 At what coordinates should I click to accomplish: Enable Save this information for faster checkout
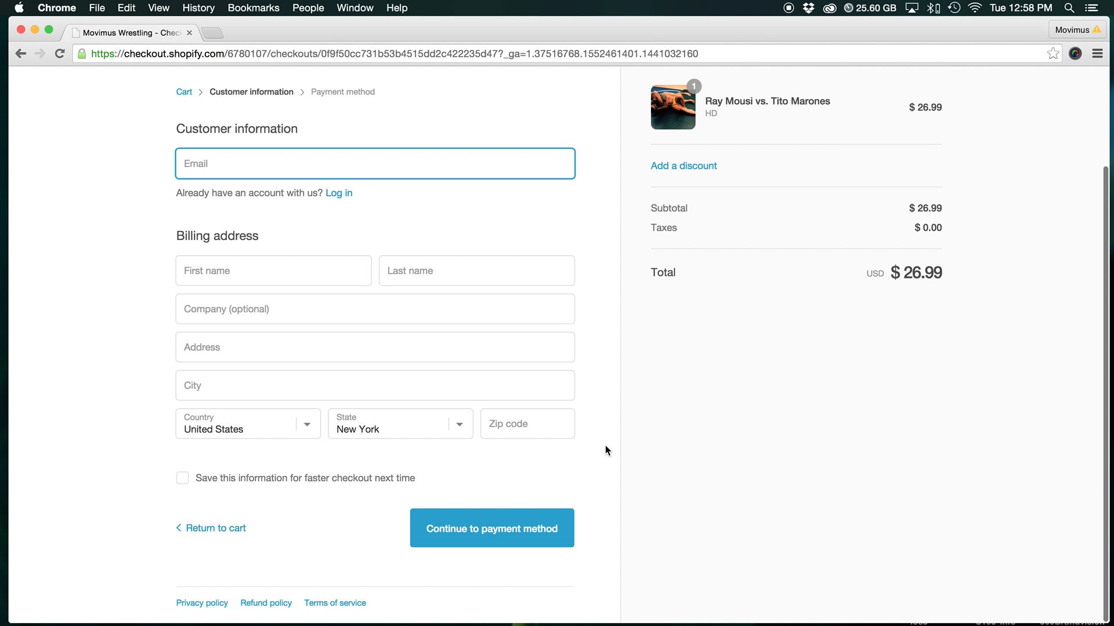pyautogui.click(x=182, y=478)
